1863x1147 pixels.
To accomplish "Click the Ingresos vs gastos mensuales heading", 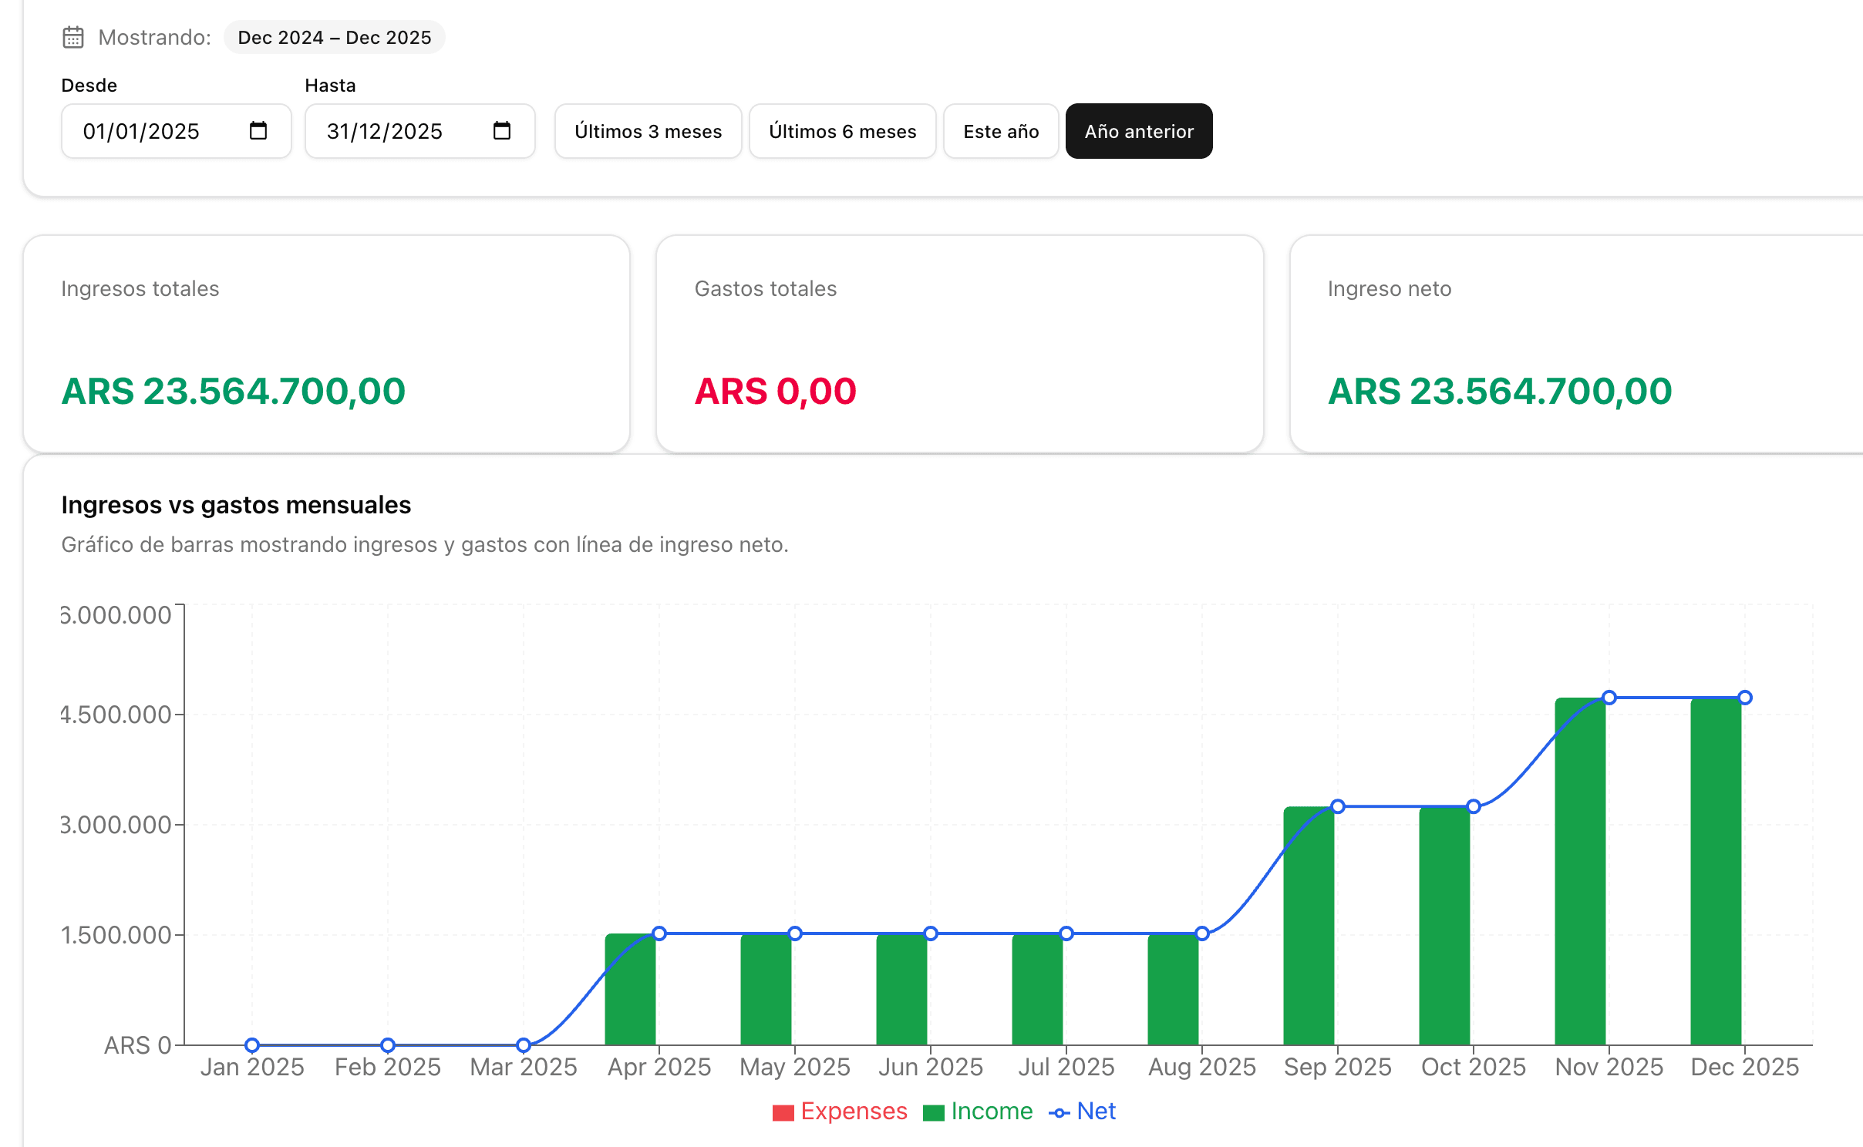I will click(x=236, y=505).
